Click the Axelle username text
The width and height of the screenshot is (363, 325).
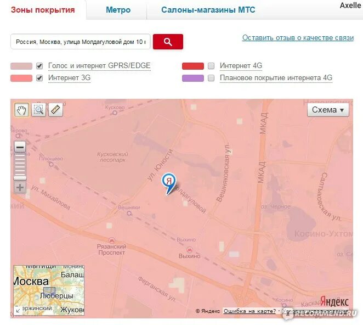coord(350,5)
